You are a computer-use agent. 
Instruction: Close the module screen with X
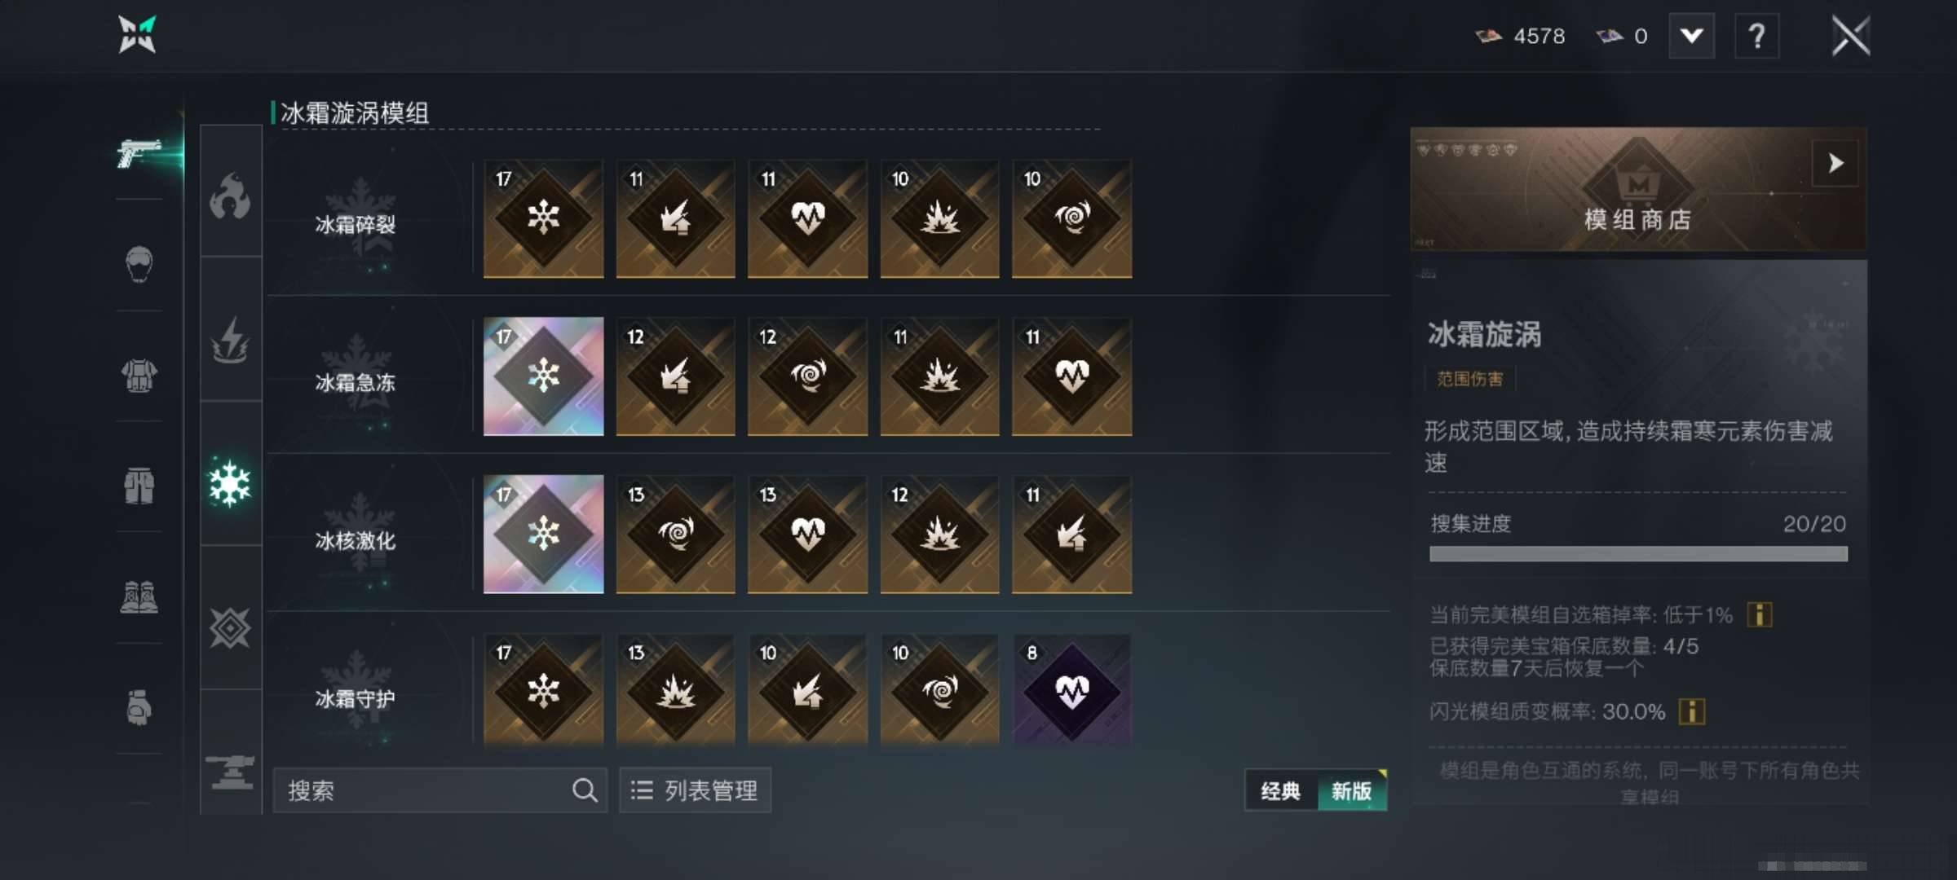tap(1850, 36)
